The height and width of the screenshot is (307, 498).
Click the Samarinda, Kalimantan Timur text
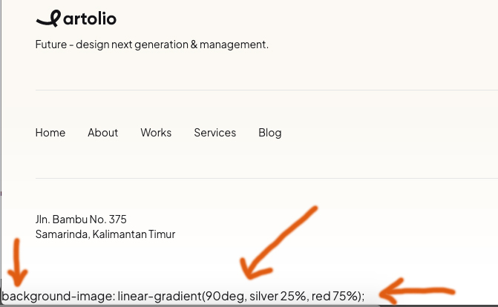point(105,234)
